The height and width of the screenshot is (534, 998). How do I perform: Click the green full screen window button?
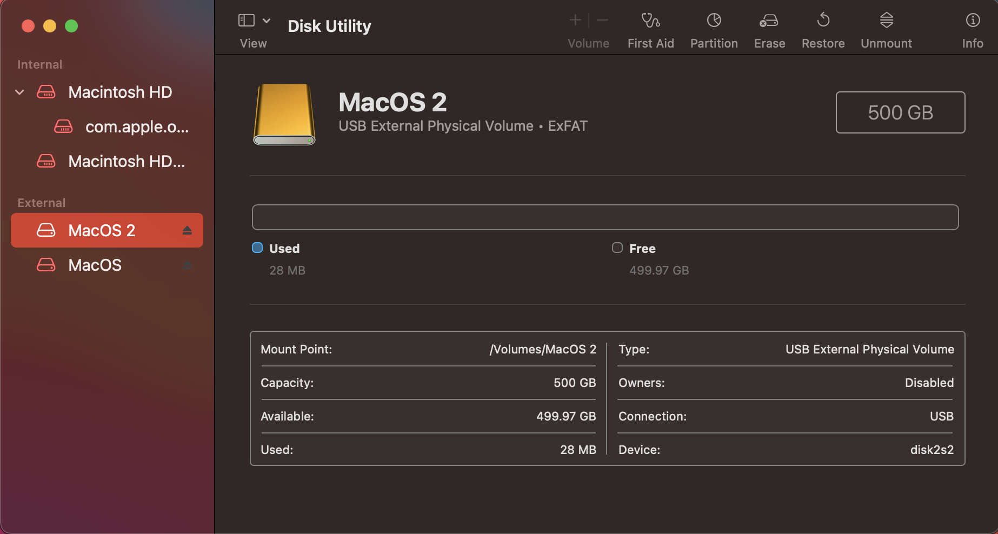71,26
